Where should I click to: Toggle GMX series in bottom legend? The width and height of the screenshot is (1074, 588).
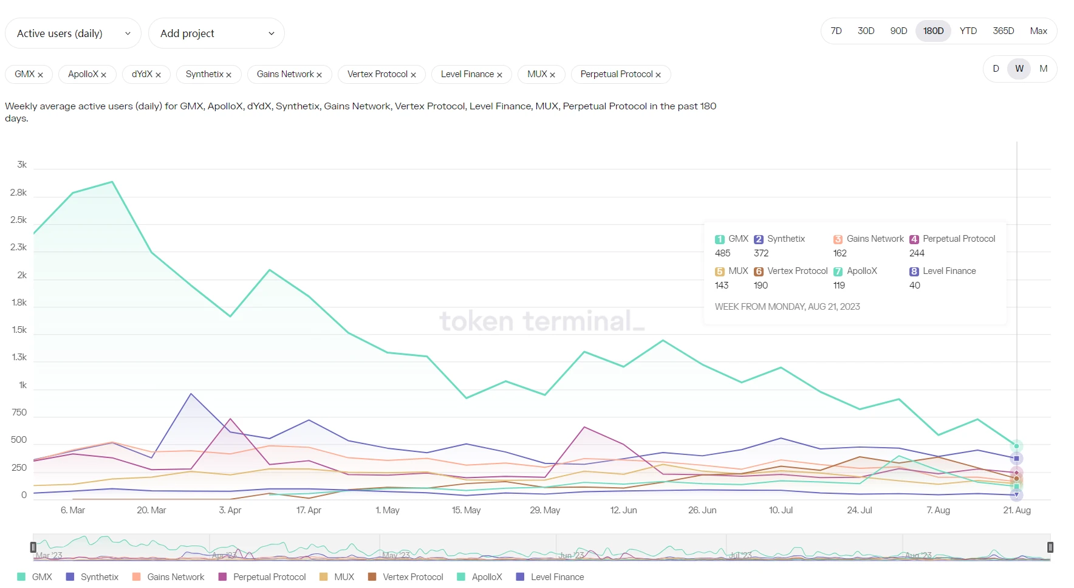[x=35, y=577]
